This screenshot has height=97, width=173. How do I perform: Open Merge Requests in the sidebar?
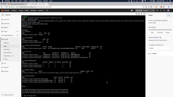(x=8, y=35)
